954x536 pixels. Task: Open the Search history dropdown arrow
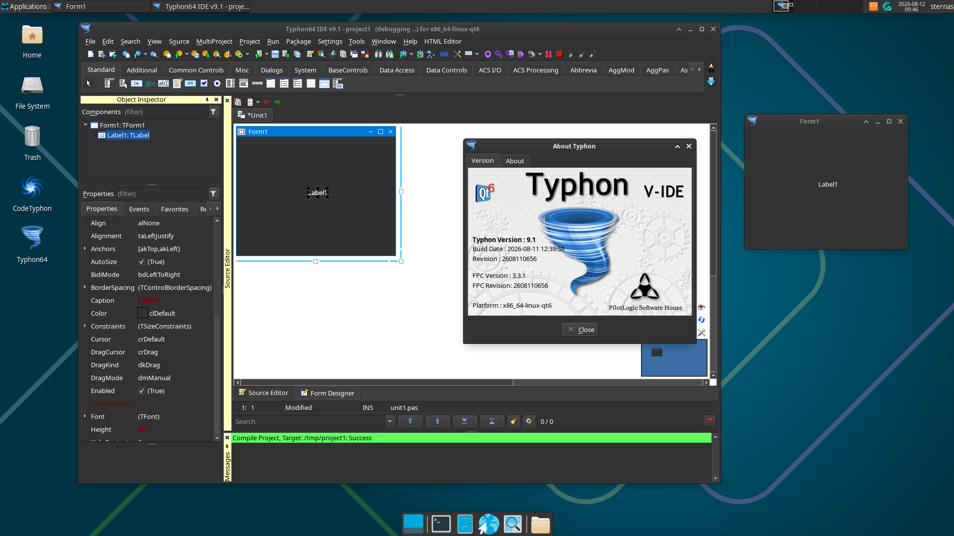coord(390,421)
